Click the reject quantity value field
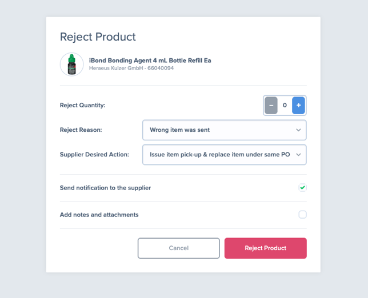The image size is (368, 298). 285,105
